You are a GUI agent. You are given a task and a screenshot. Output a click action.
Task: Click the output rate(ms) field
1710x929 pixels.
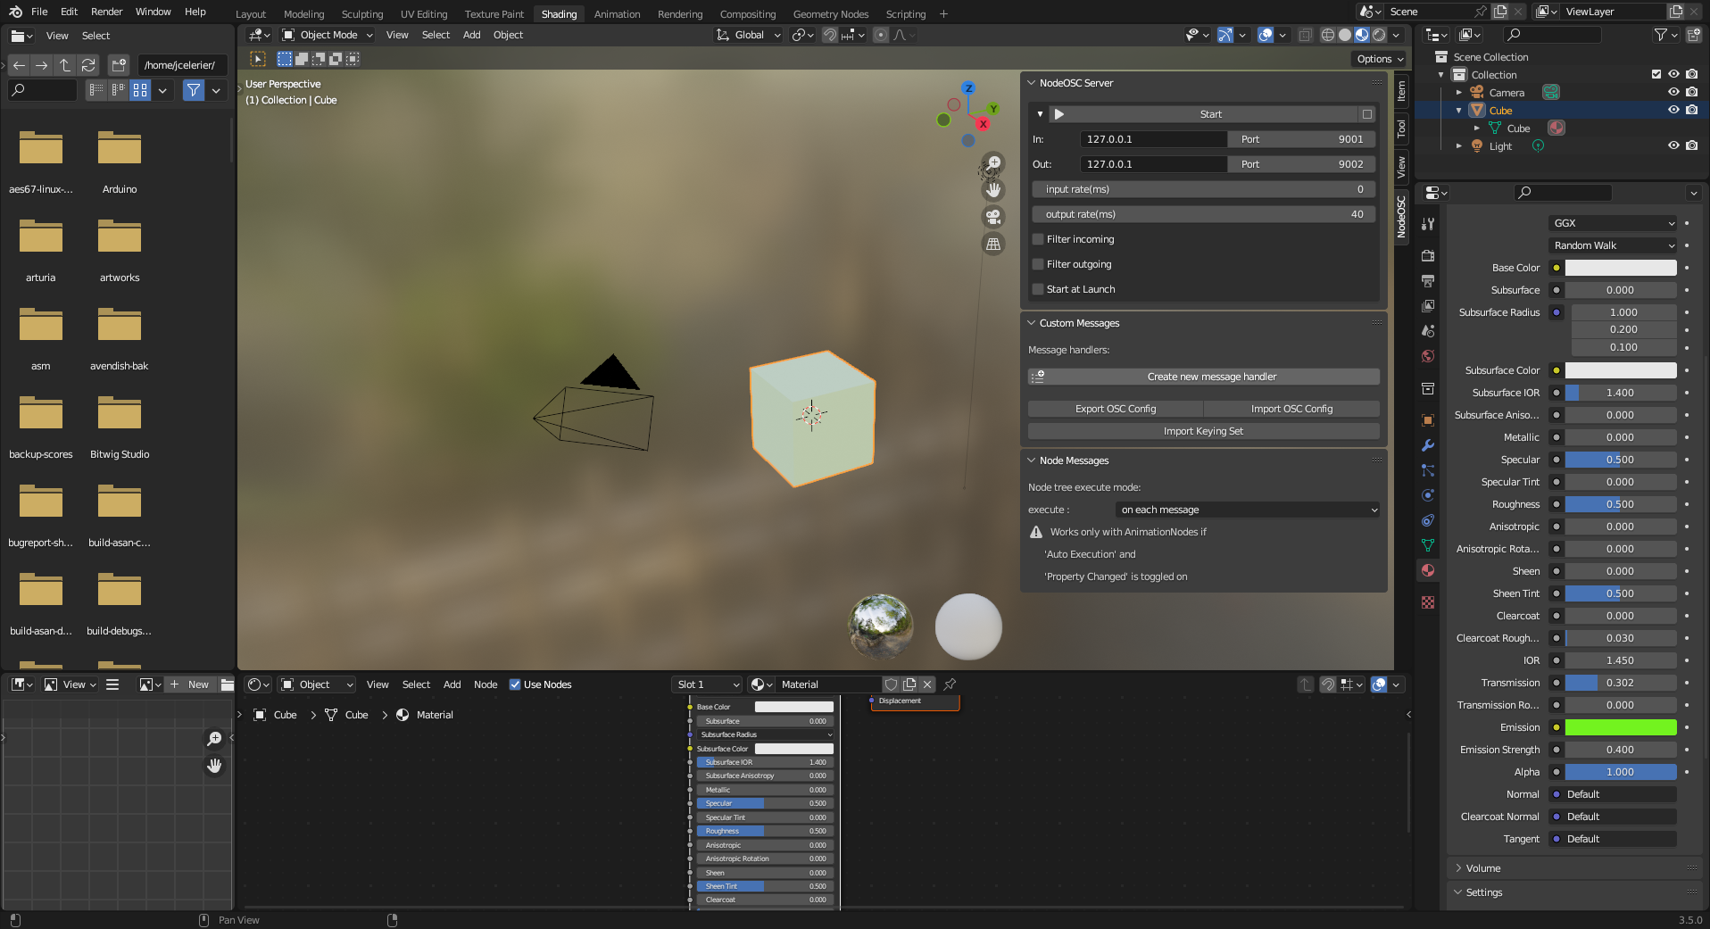tap(1204, 214)
